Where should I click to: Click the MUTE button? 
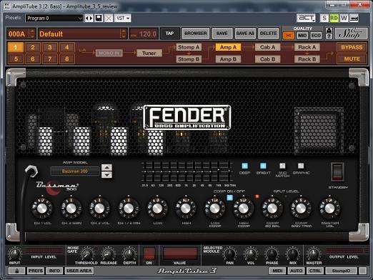point(352,59)
